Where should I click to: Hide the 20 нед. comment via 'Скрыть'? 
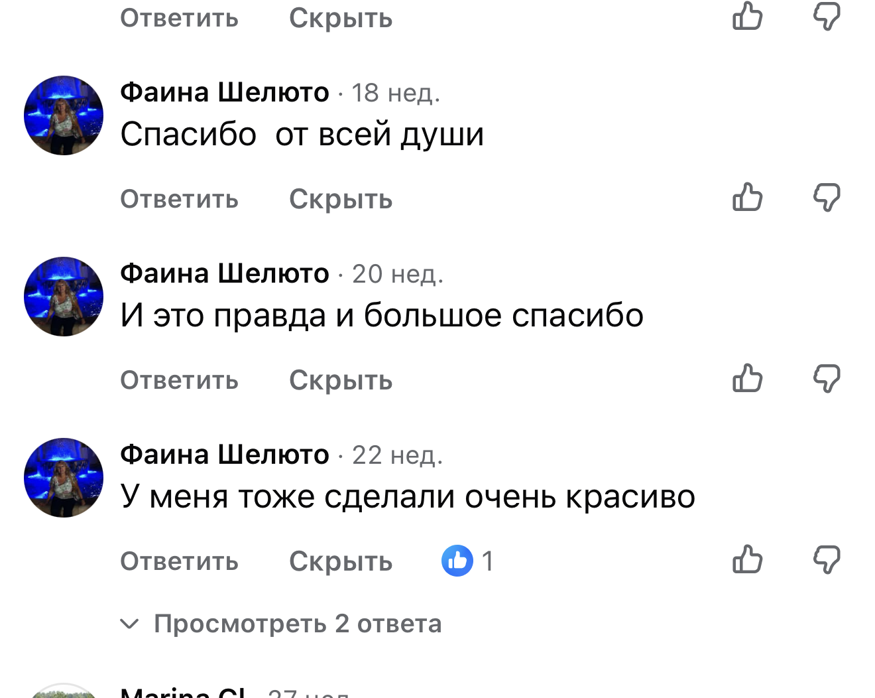[x=341, y=380]
